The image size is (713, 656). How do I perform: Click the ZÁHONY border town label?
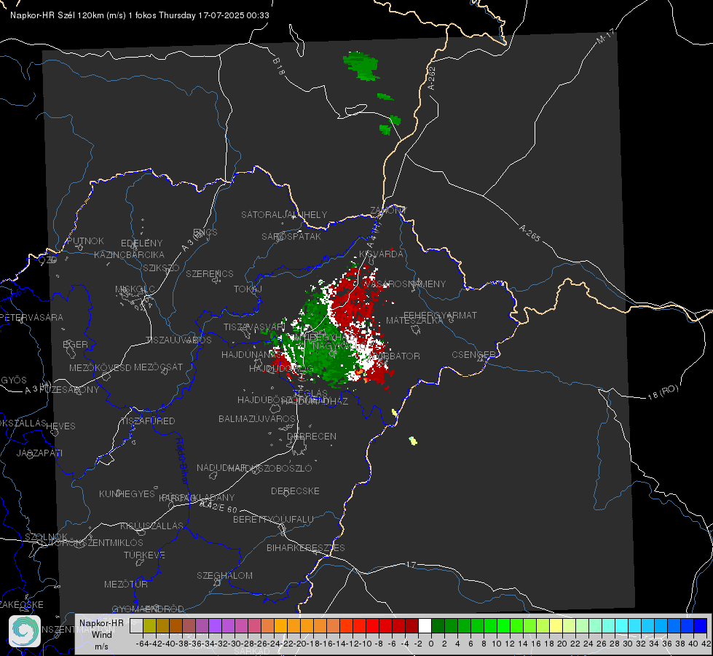click(x=388, y=211)
